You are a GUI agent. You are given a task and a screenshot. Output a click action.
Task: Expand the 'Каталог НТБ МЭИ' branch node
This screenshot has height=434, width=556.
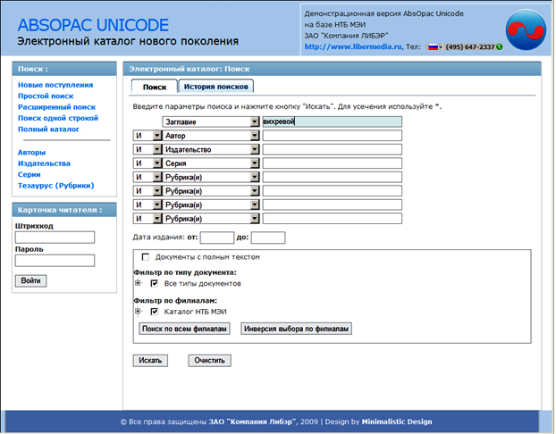coord(138,312)
